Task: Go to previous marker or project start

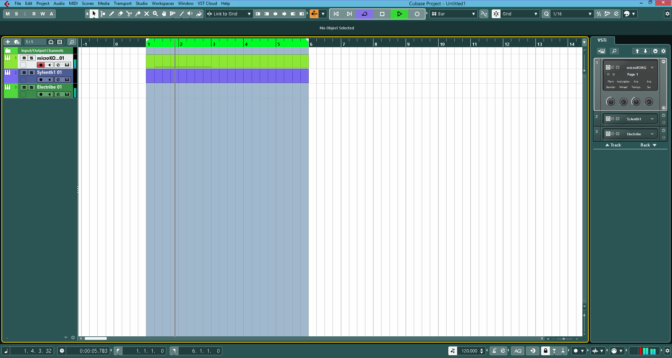Action: pyautogui.click(x=336, y=14)
